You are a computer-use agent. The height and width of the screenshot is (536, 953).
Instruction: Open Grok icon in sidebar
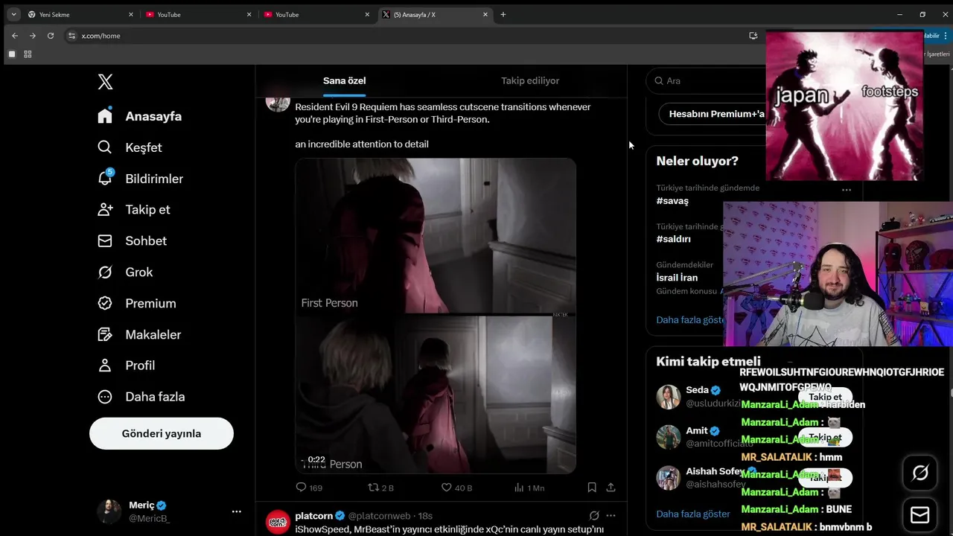(105, 272)
